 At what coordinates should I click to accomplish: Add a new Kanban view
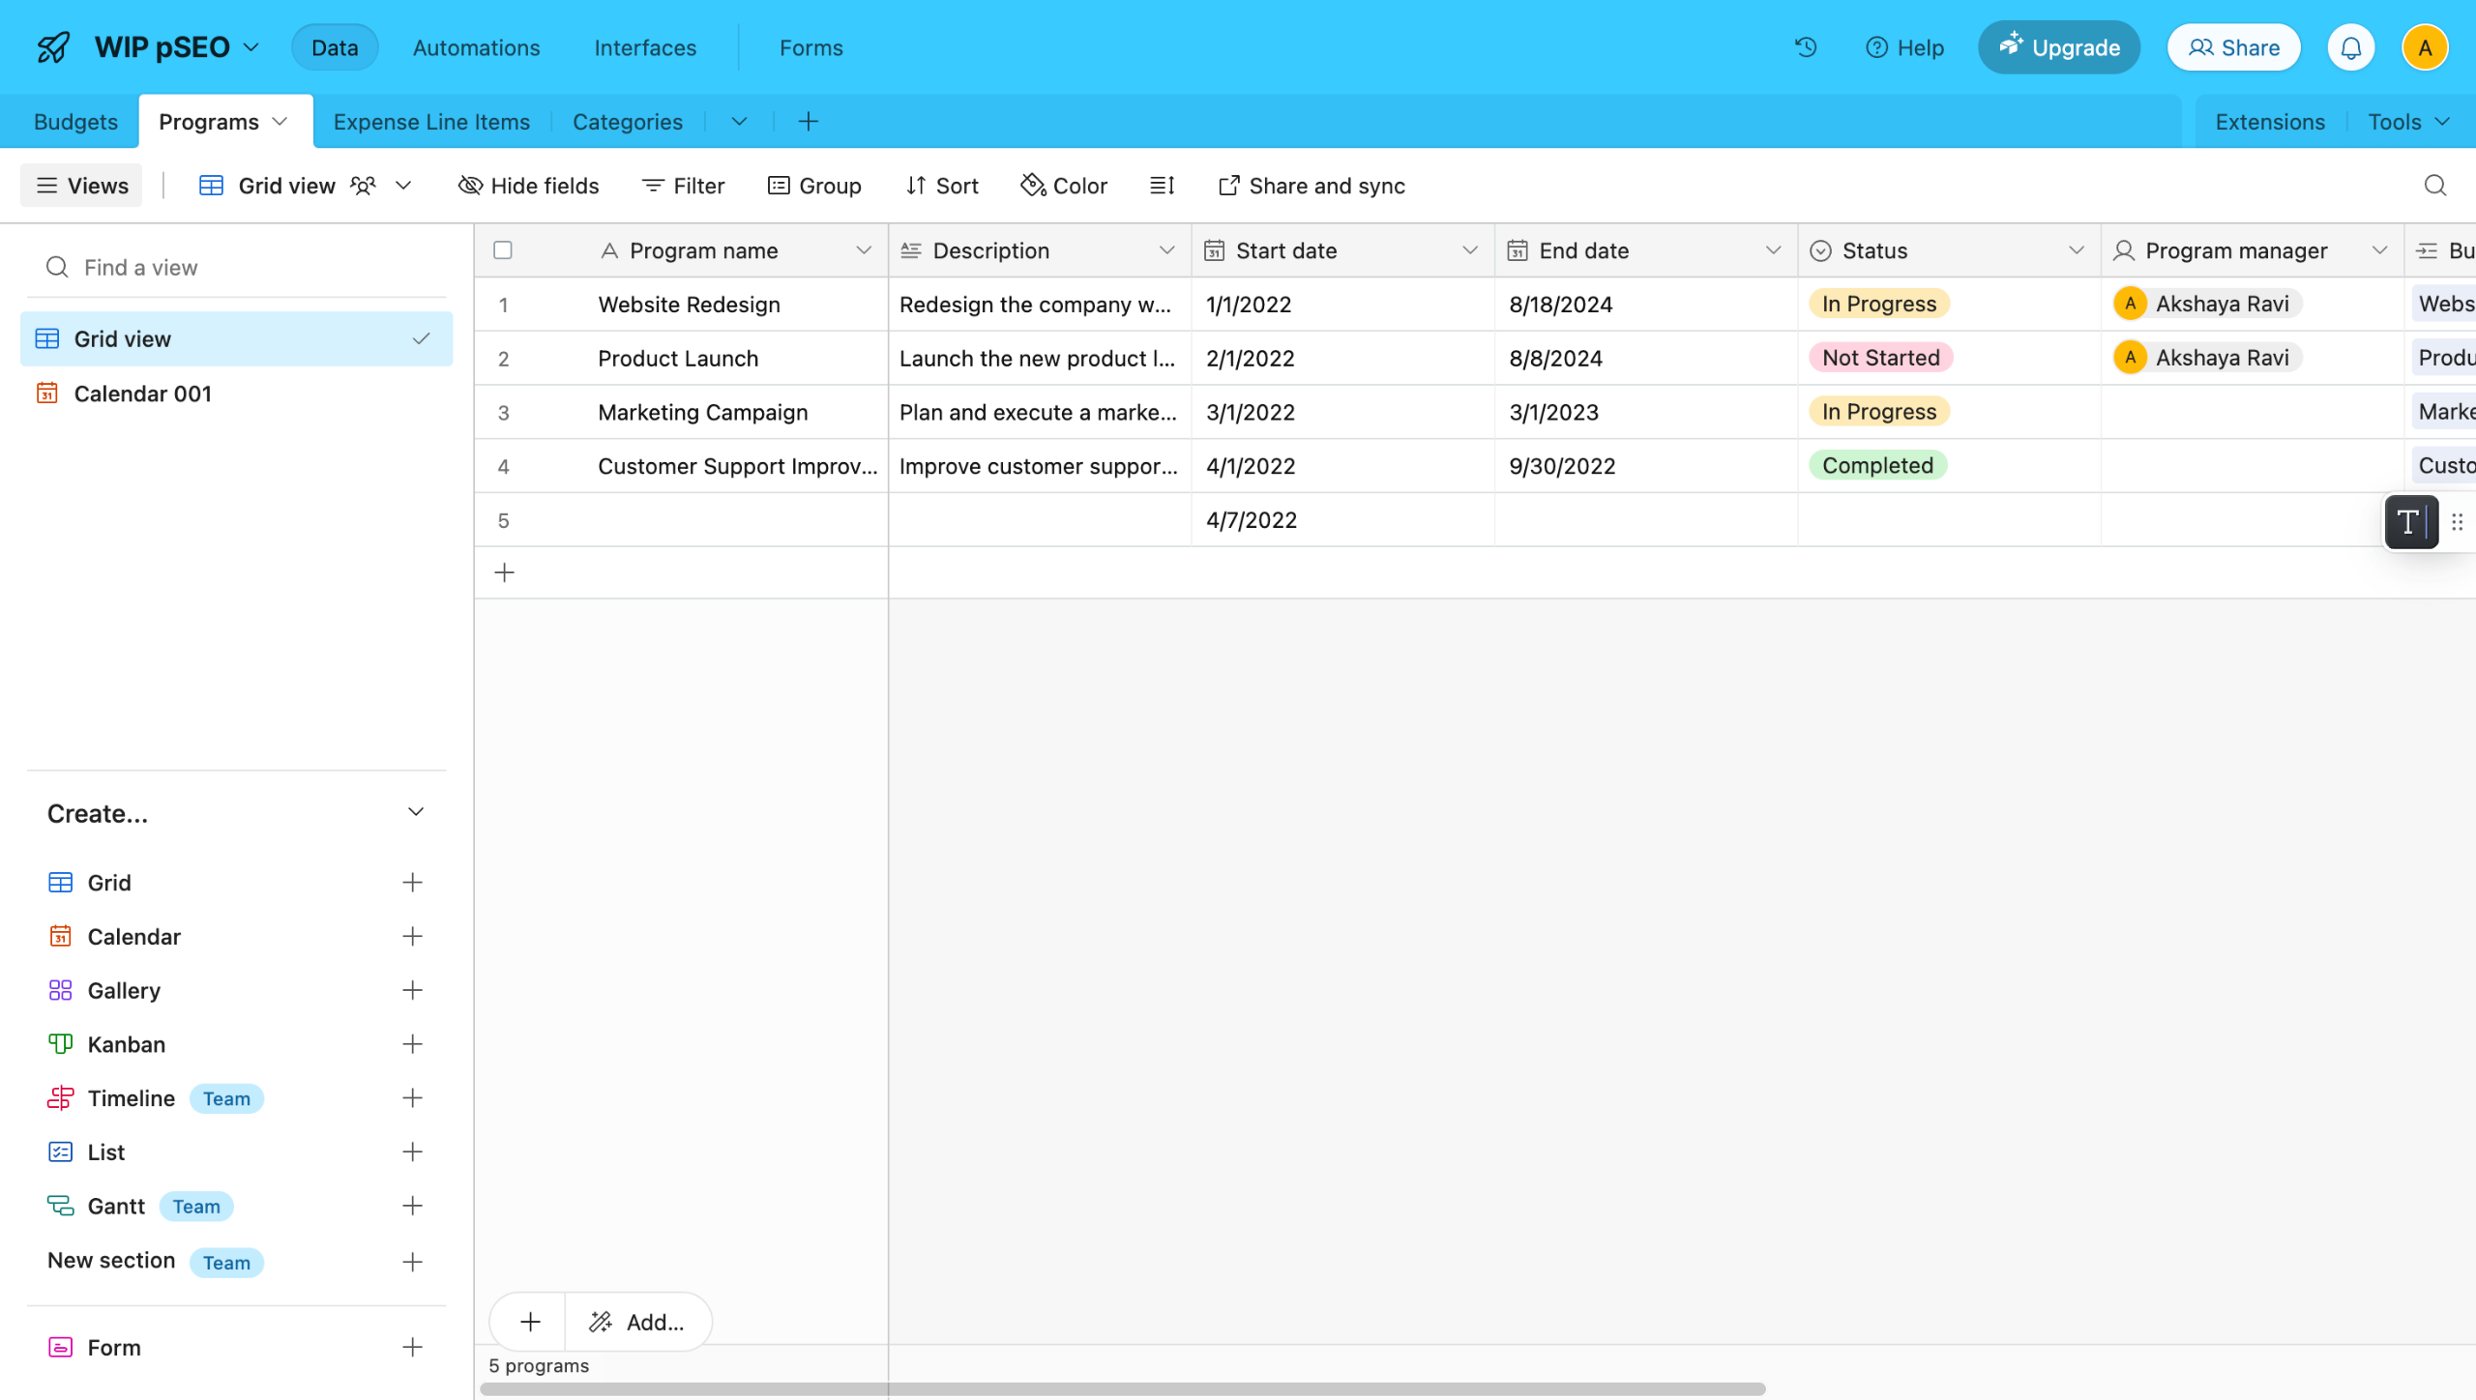point(412,1044)
